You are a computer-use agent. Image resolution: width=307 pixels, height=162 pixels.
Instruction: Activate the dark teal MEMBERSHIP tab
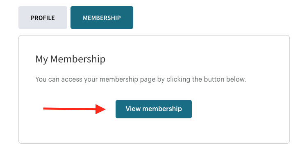click(102, 18)
